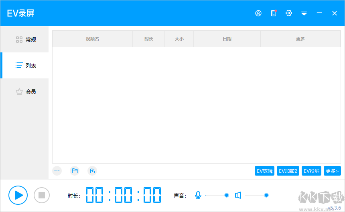Image resolution: width=345 pixels, height=212 pixels.
Task: Click the 时长 column header
Action: pos(149,39)
